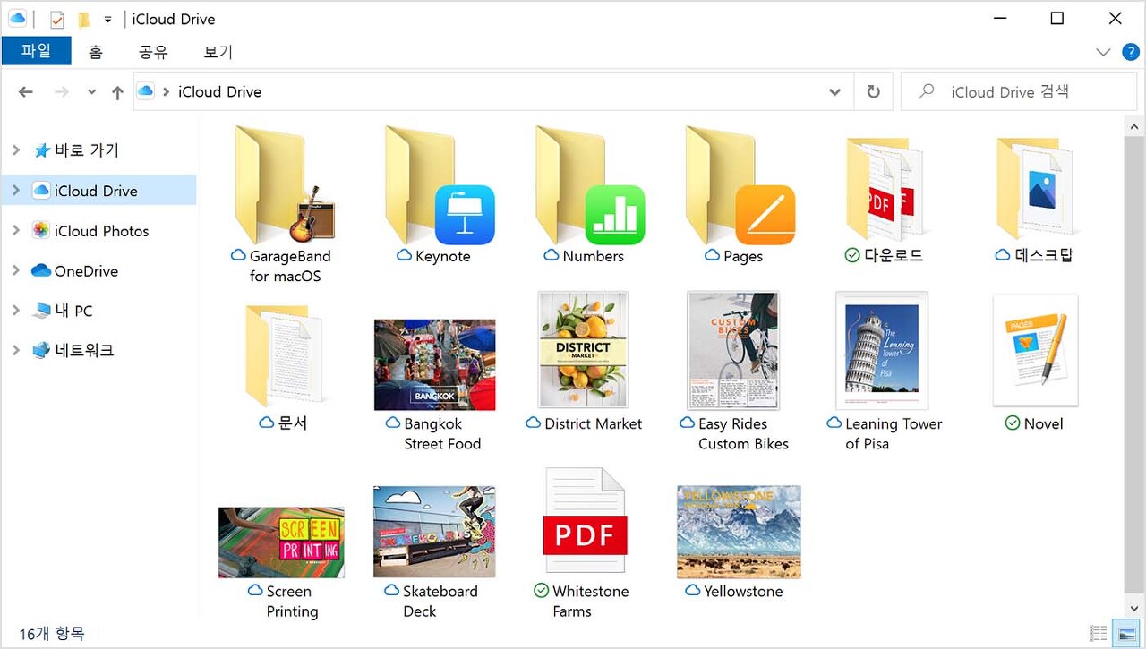Click the iCloud Drive 검색 search box
The image size is (1146, 649).
pos(1018,91)
